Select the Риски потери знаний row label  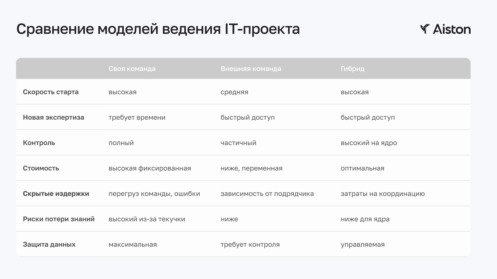pos(59,219)
